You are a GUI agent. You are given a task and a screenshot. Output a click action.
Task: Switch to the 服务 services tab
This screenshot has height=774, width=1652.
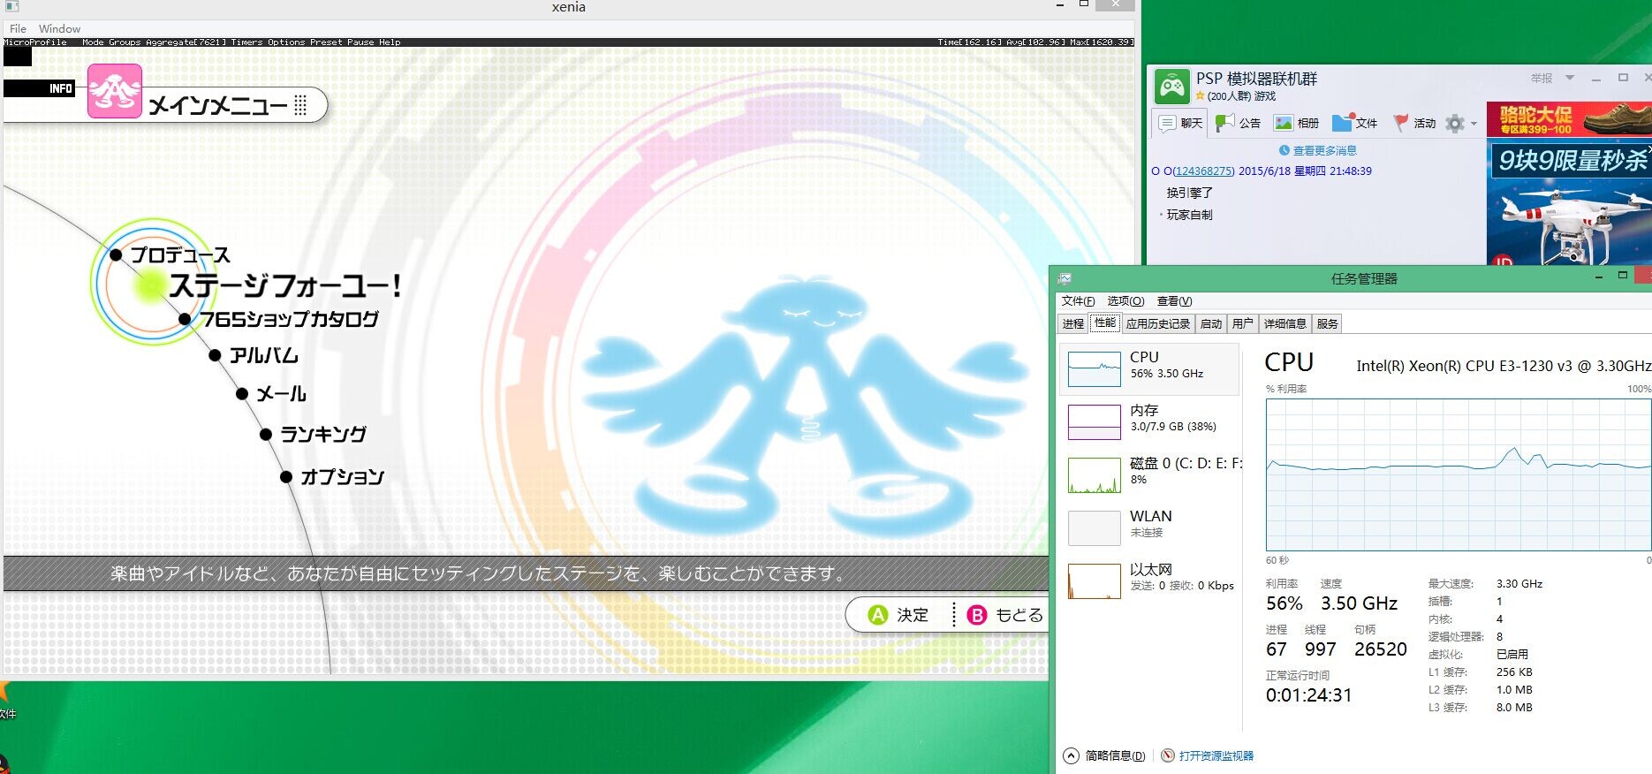pyautogui.click(x=1328, y=324)
